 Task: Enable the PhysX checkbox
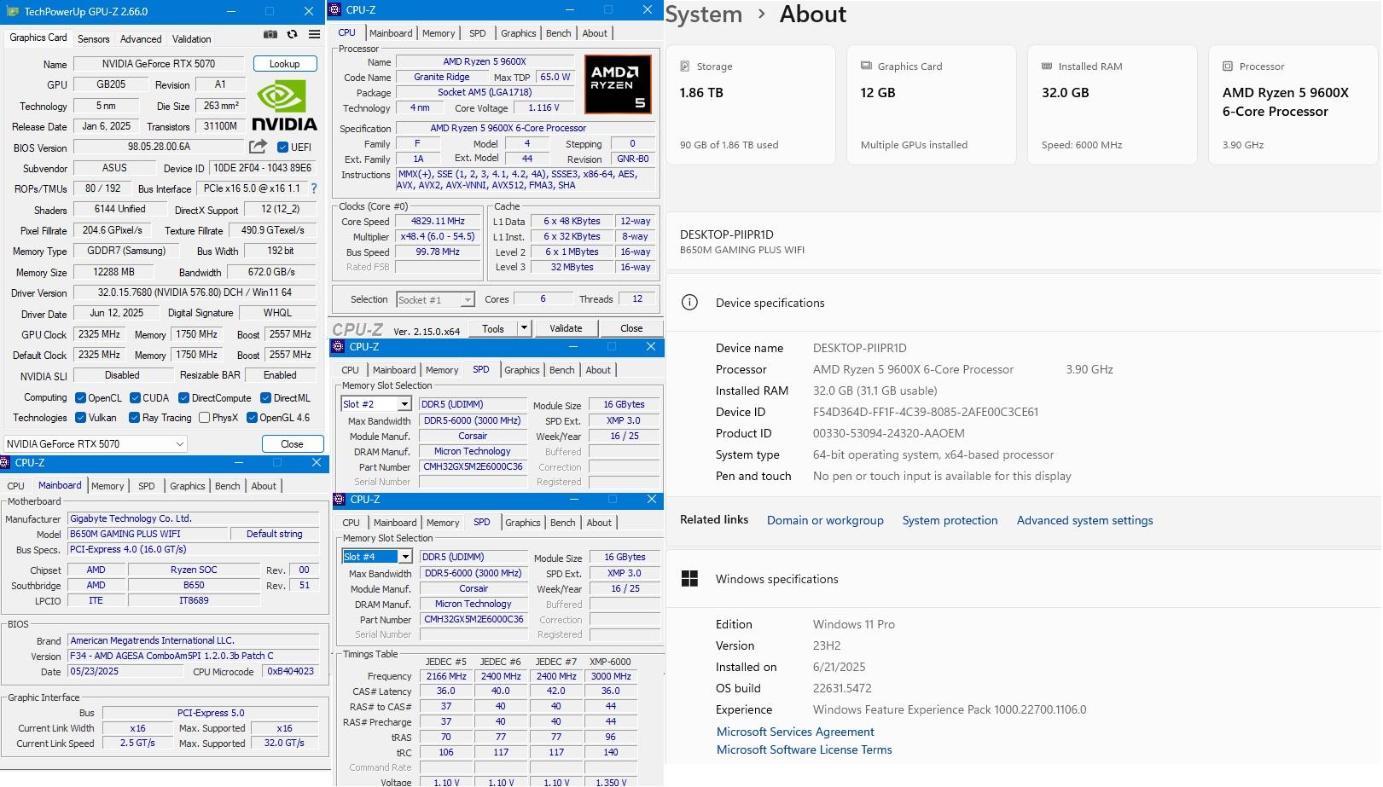[x=204, y=417]
